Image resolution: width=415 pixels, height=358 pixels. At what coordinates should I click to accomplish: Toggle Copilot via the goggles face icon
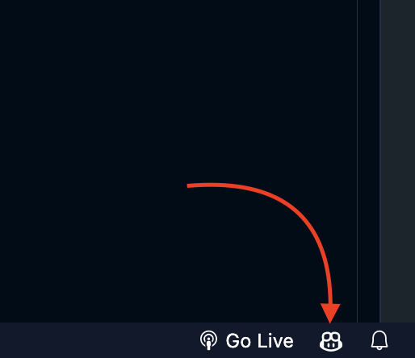click(331, 341)
